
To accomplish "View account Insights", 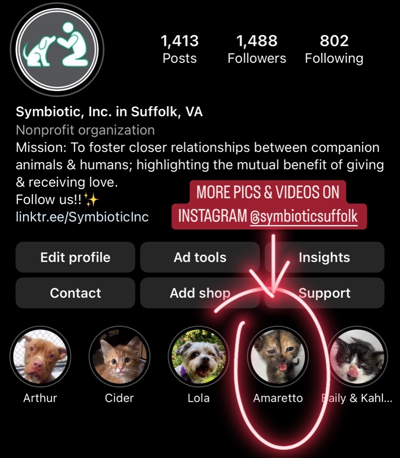I will pos(324,257).
